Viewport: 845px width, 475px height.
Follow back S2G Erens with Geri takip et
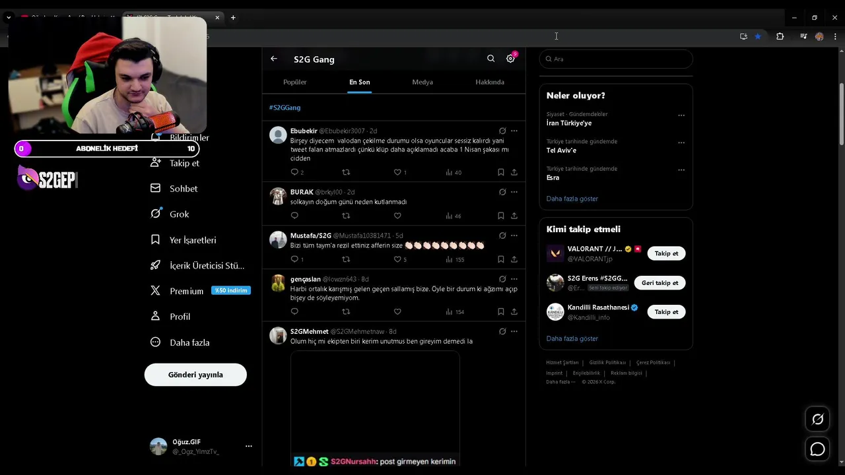tap(659, 282)
